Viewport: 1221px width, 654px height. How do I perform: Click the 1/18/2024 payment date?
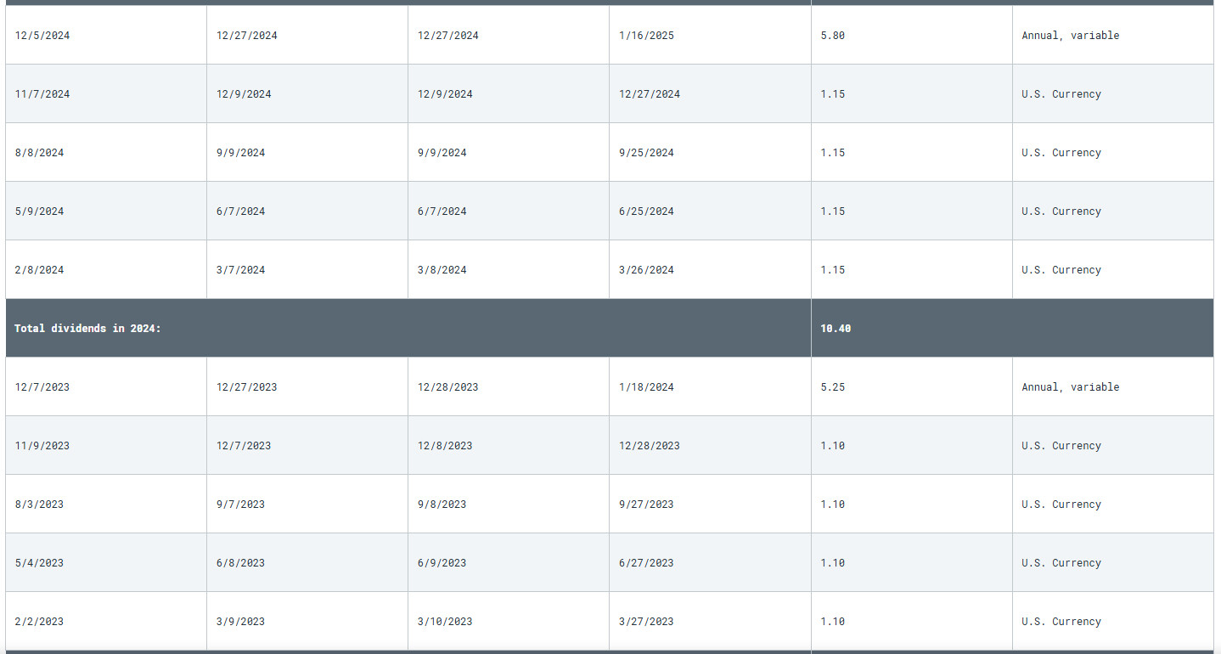(646, 387)
